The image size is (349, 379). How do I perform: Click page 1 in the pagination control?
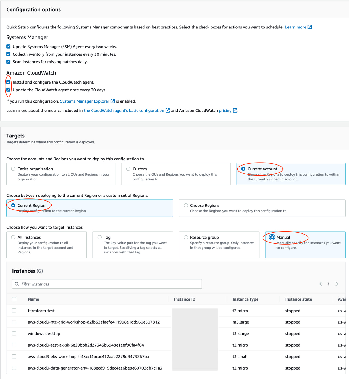click(x=329, y=284)
